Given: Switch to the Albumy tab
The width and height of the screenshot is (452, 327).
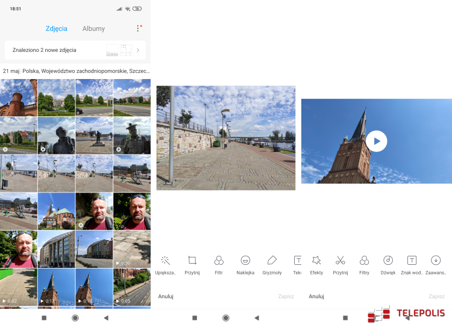Looking at the screenshot, I should click(x=93, y=28).
